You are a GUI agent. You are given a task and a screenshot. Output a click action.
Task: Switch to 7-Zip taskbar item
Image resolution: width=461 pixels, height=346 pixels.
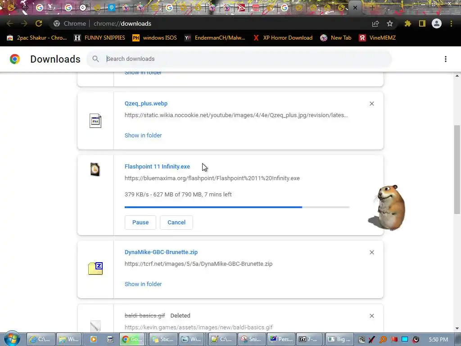(x=310, y=339)
